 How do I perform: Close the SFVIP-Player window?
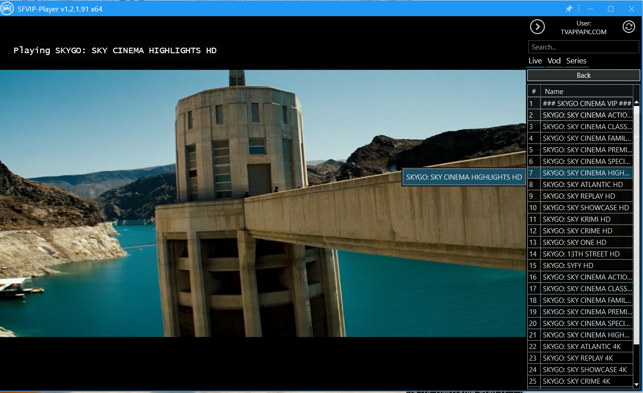tap(631, 9)
